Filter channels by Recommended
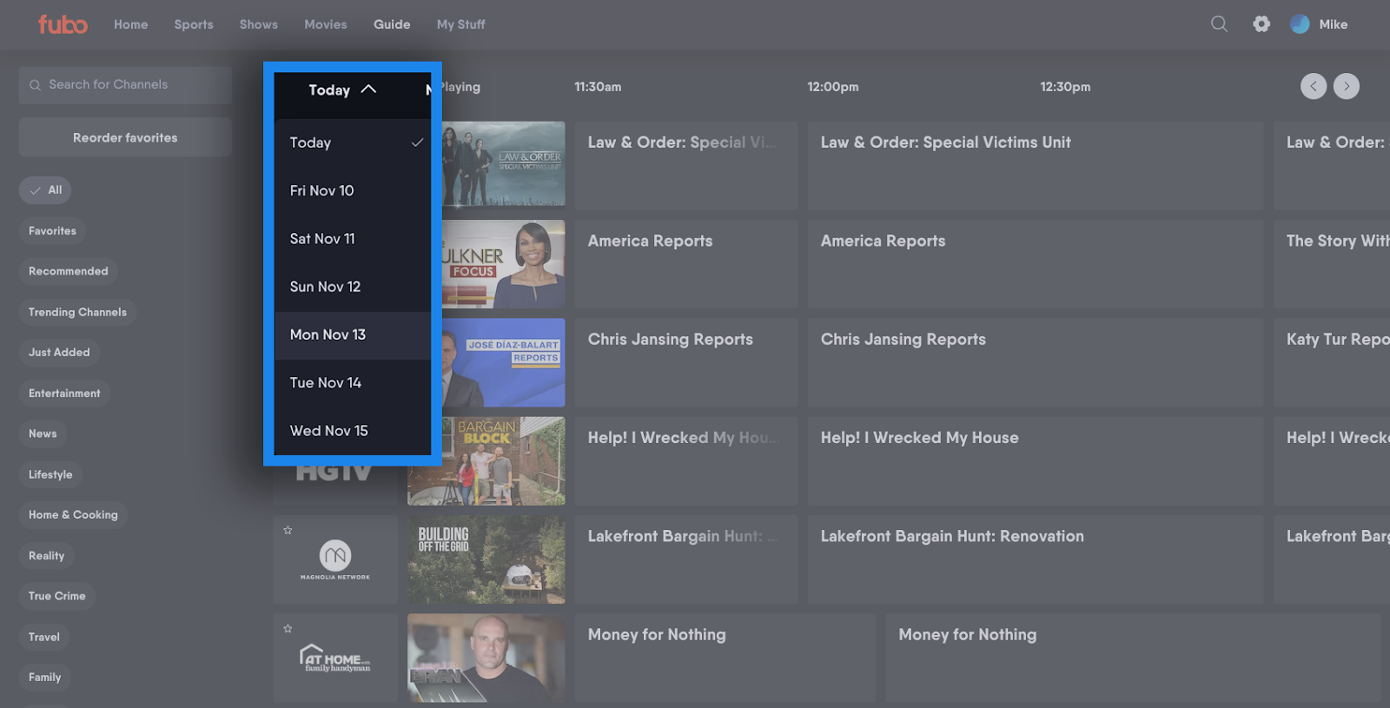Viewport: 1390px width, 708px height. pyautogui.click(x=69, y=271)
